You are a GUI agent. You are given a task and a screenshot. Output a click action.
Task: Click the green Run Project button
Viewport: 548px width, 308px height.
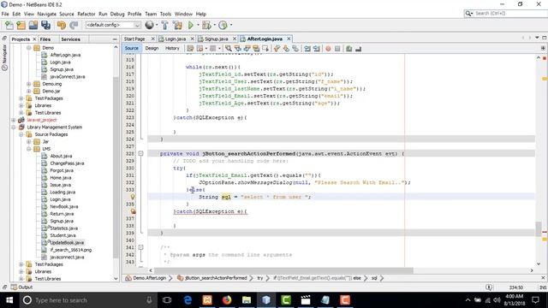pos(190,25)
